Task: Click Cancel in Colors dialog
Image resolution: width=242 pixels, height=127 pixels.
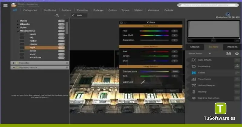Action: point(159,91)
